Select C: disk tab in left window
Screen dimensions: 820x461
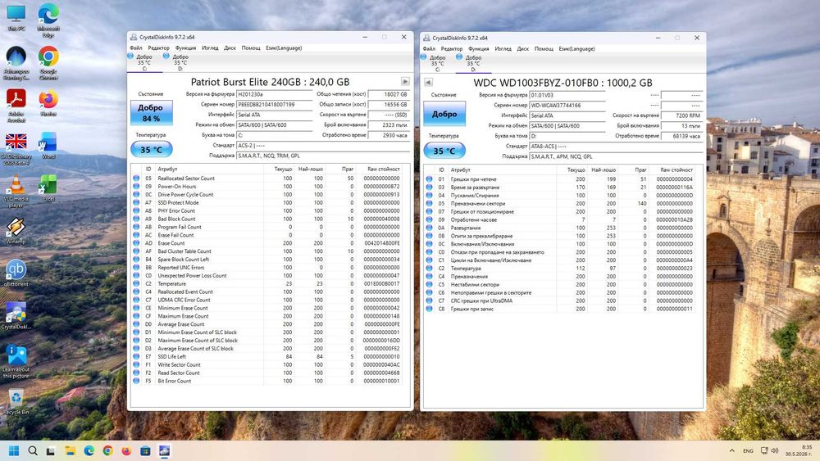(144, 62)
